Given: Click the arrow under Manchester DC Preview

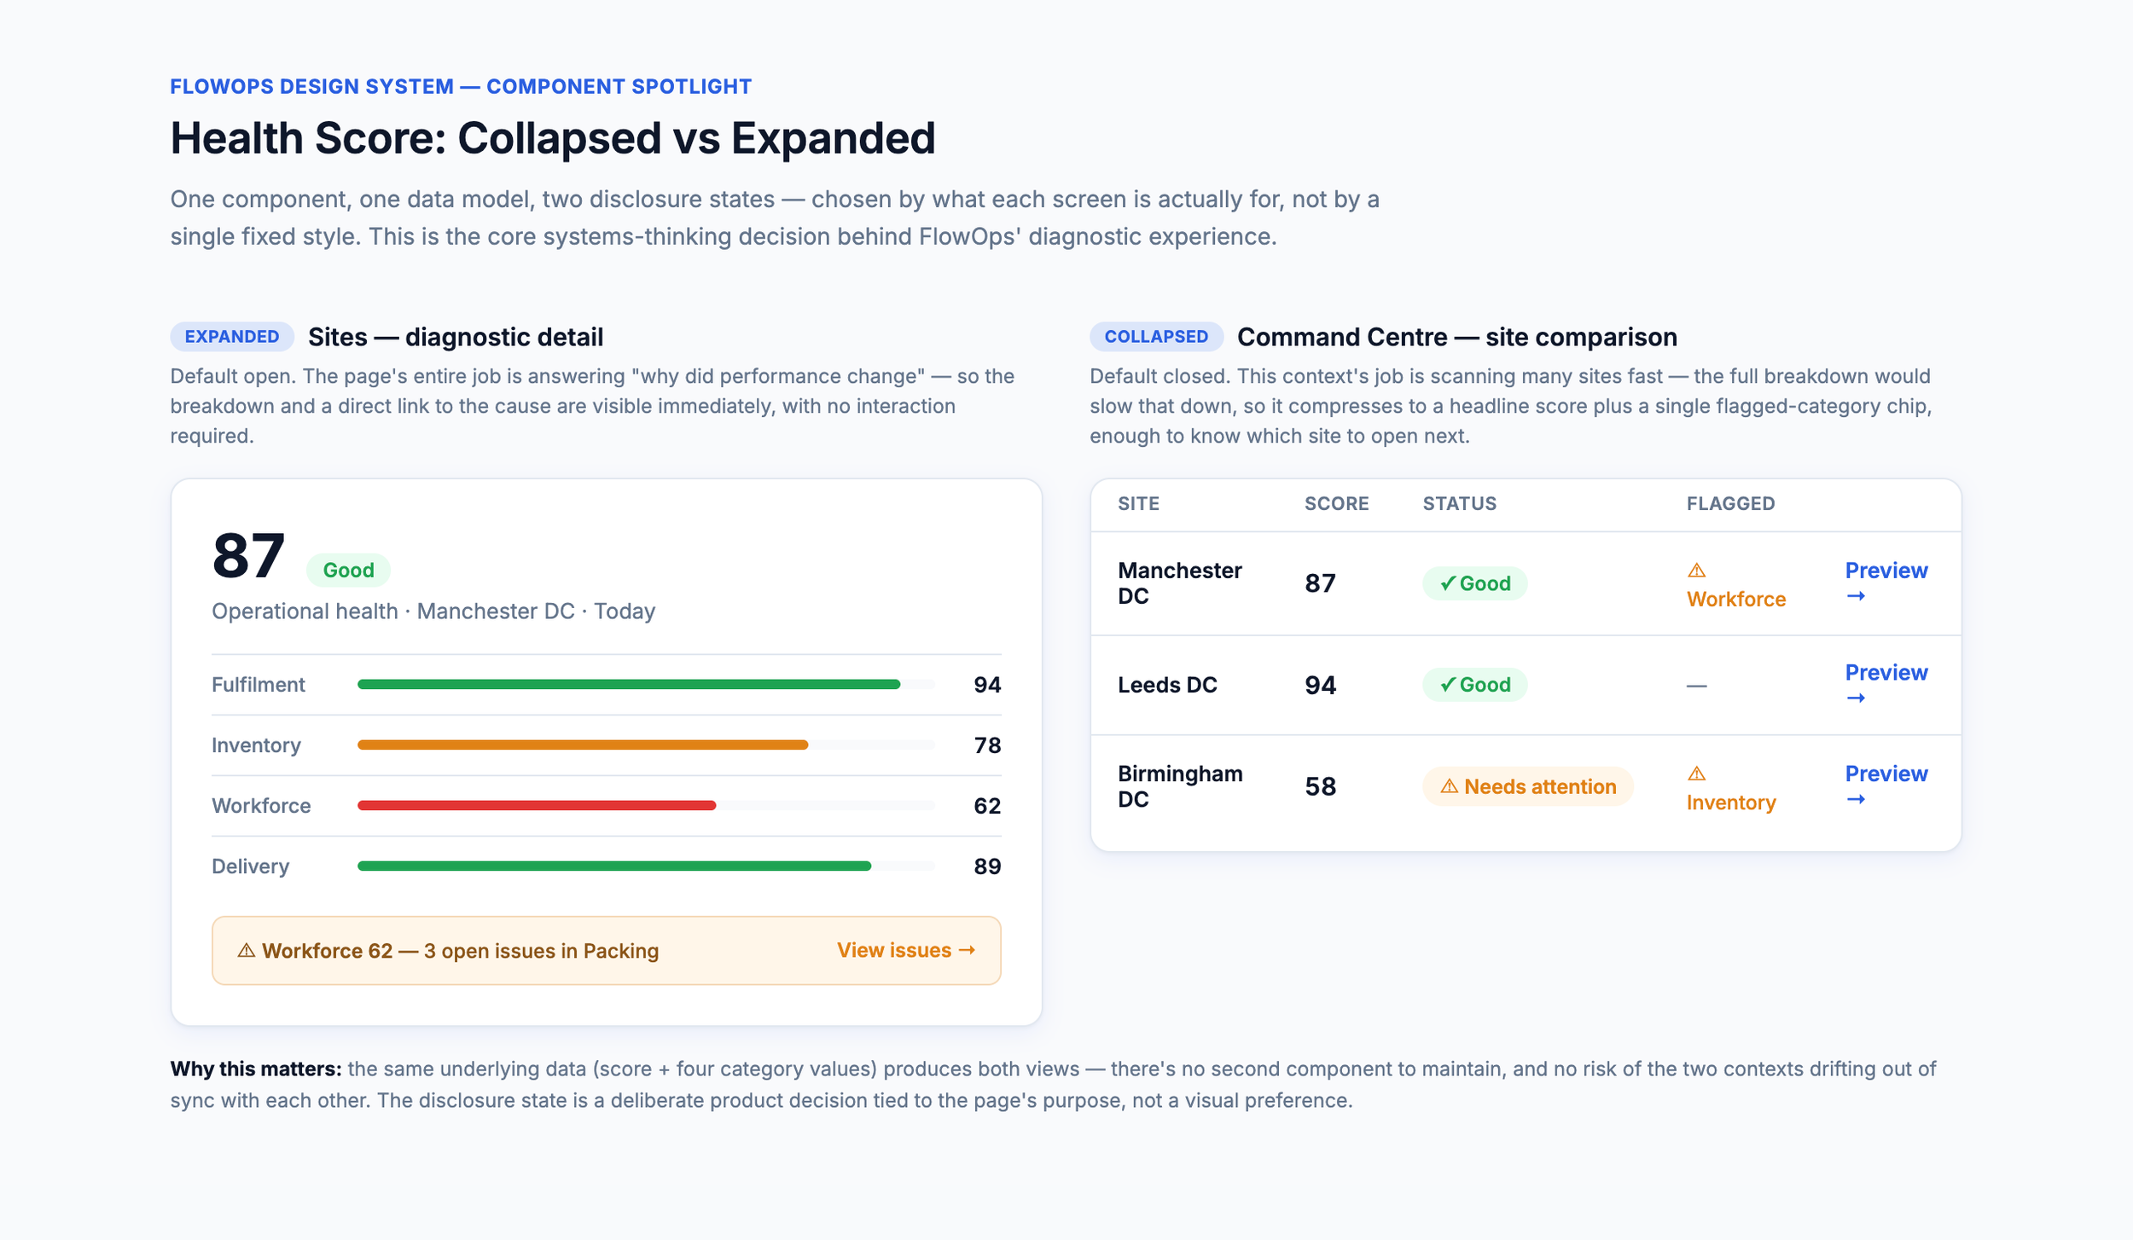Looking at the screenshot, I should pyautogui.click(x=1855, y=596).
